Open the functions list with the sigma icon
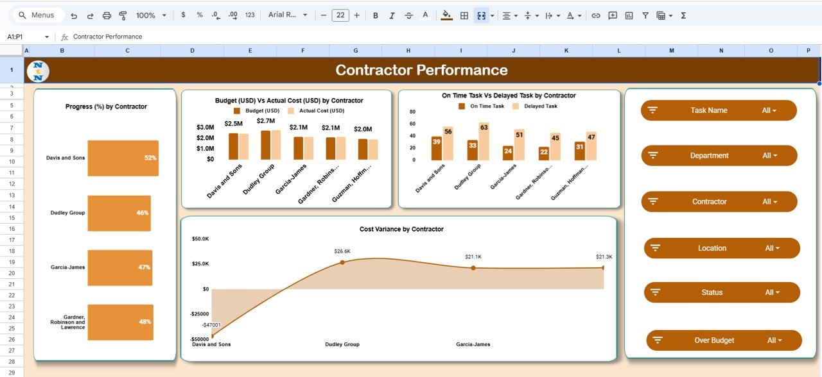822x377 pixels. click(x=683, y=15)
